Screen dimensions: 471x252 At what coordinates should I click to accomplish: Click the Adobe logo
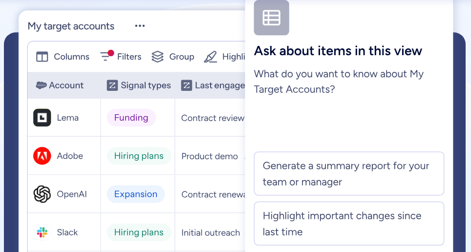pos(42,156)
